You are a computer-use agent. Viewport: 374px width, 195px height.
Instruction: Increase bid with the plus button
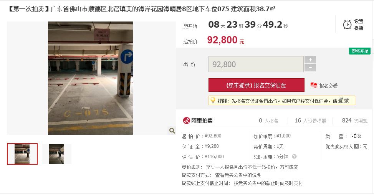pyautogui.click(x=310, y=60)
